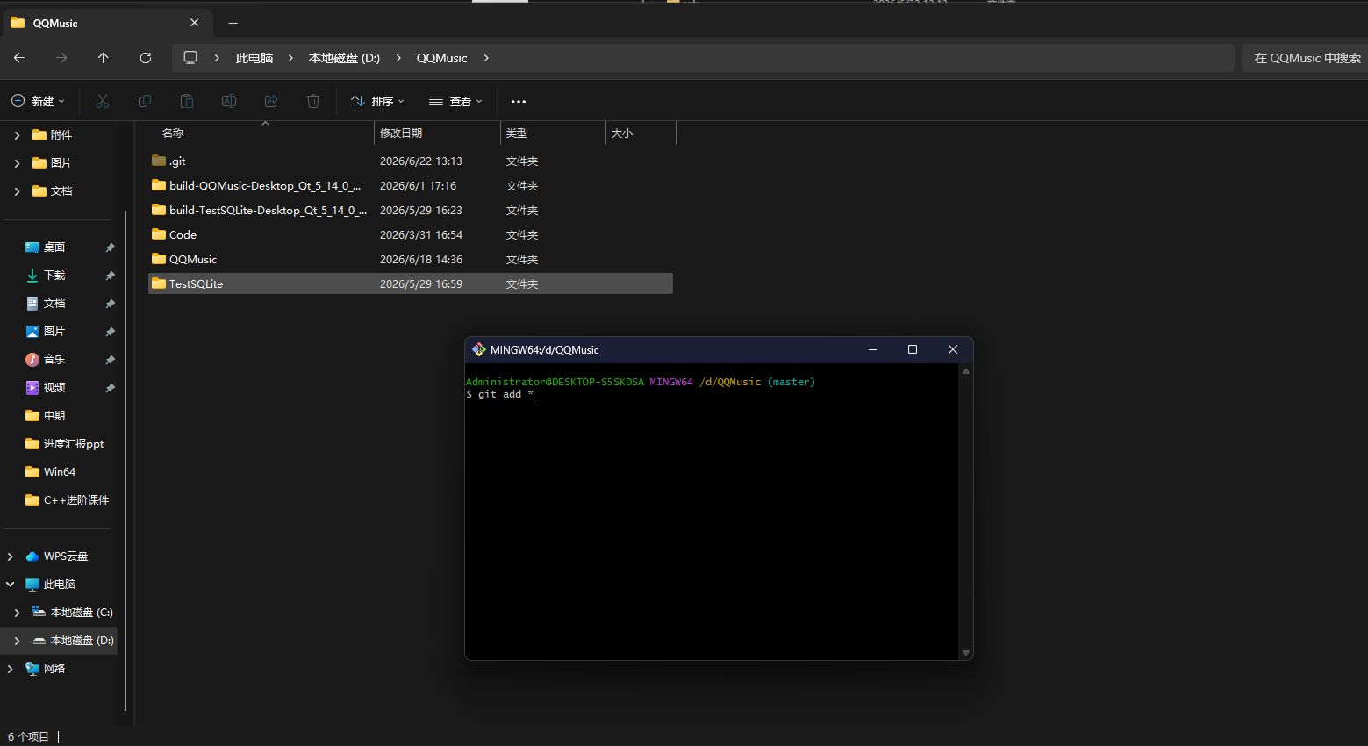This screenshot has height=746, width=1368.
Task: Select the TestSQLite folder name
Action: (196, 284)
